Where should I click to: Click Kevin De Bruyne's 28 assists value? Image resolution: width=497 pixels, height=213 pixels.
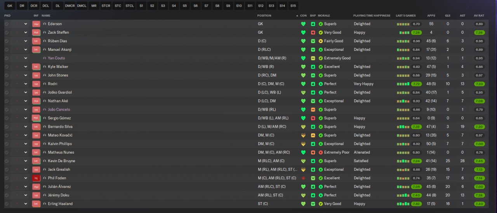tap(462, 161)
